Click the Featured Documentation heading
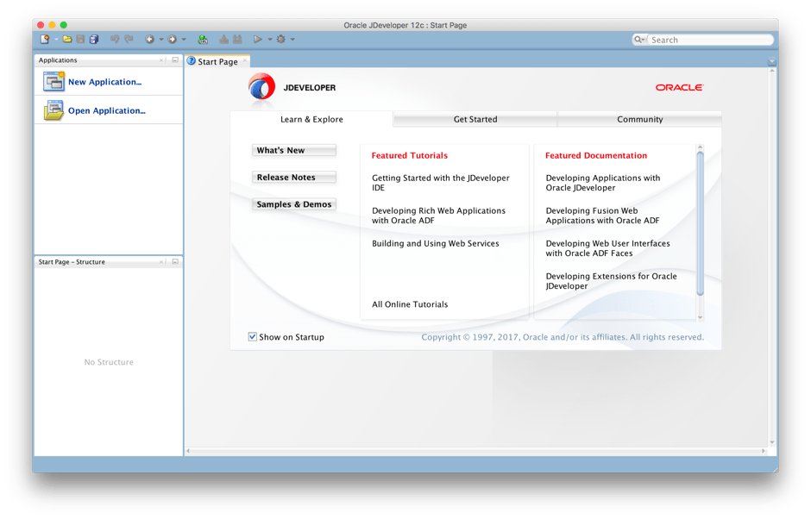This screenshot has width=811, height=519. [596, 155]
